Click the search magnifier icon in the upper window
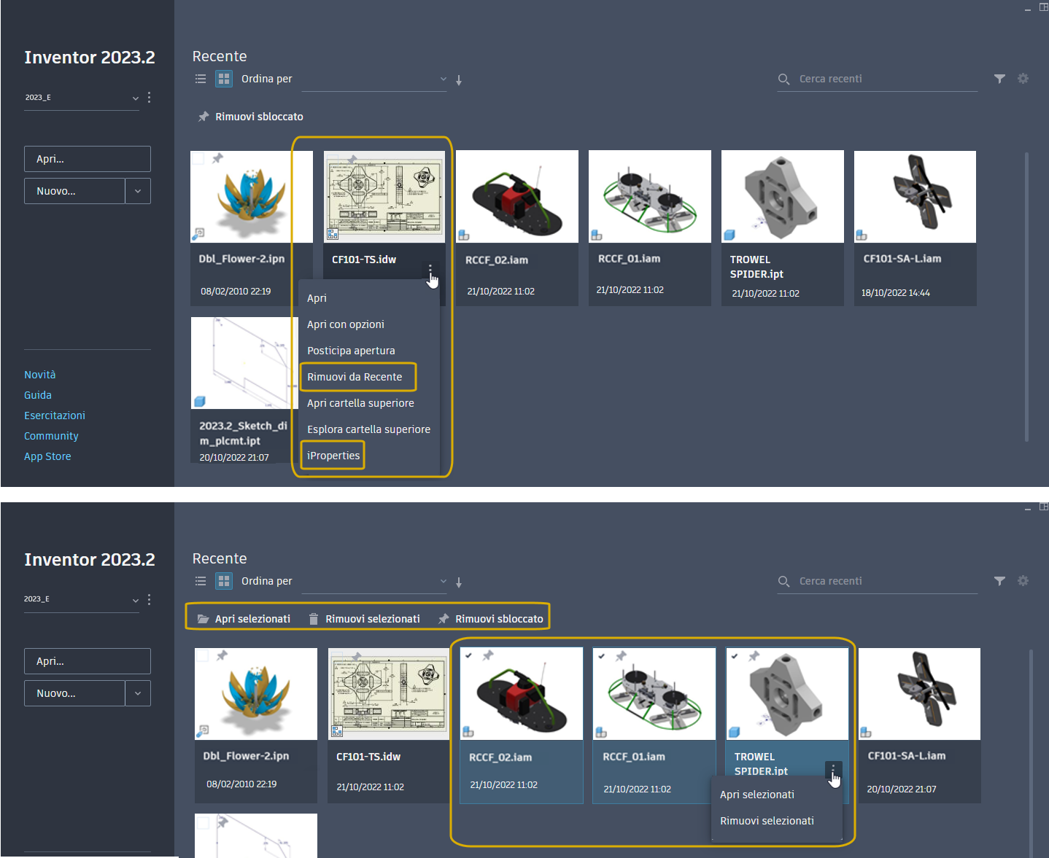 point(784,79)
